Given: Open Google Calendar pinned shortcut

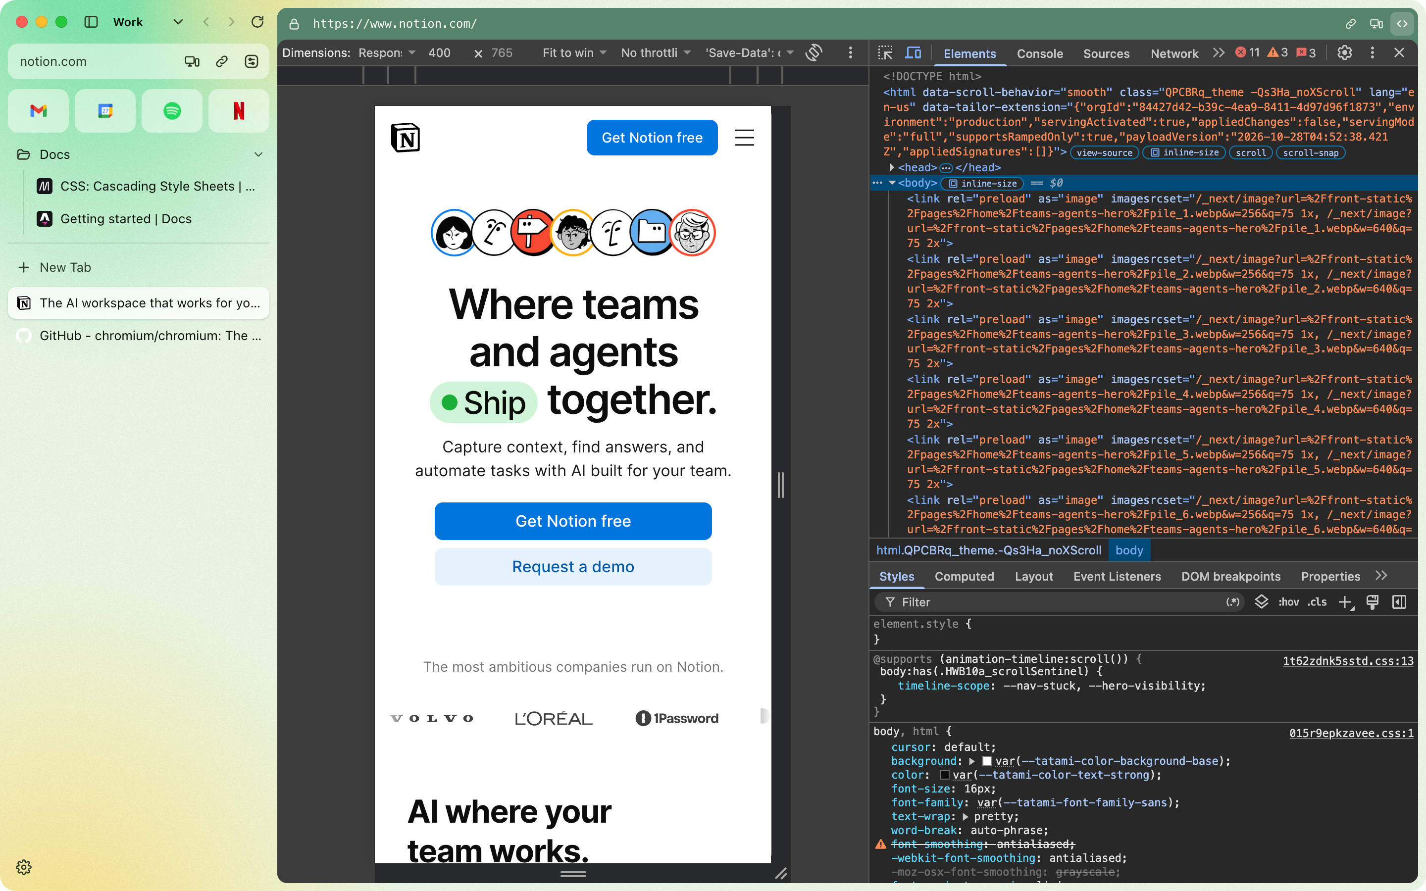Looking at the screenshot, I should [105, 111].
